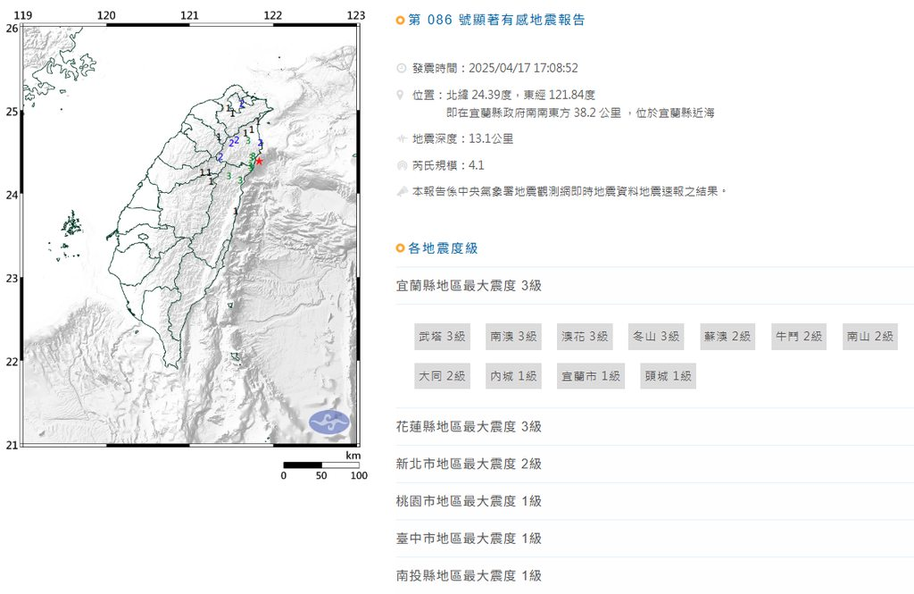
Task: Click the location pin icon beside 位置
Action: point(402,95)
